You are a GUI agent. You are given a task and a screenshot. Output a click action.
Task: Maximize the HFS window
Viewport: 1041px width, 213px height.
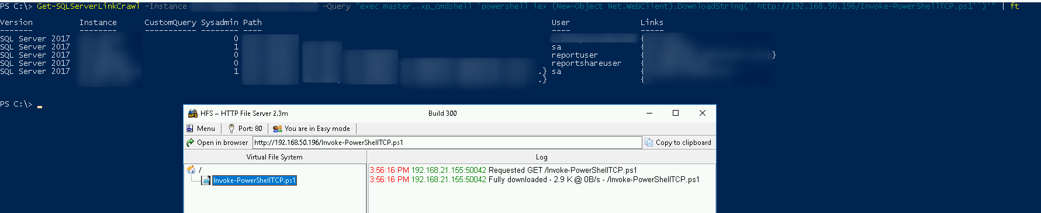(x=676, y=113)
